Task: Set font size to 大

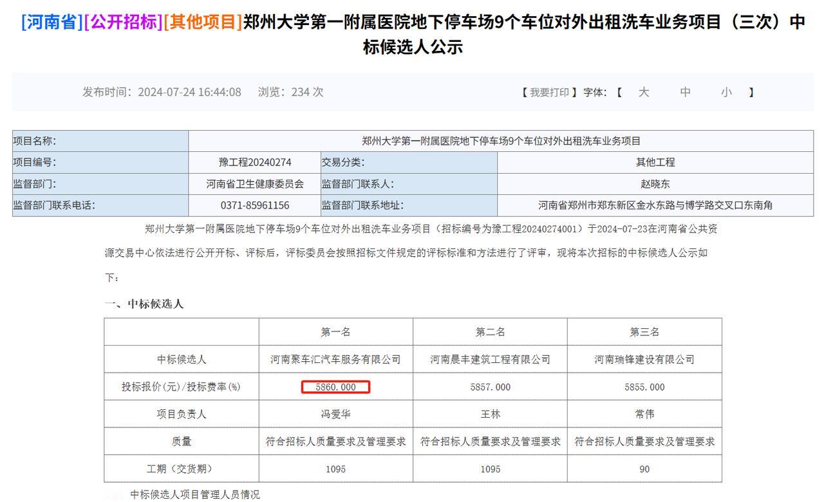Action: (643, 92)
